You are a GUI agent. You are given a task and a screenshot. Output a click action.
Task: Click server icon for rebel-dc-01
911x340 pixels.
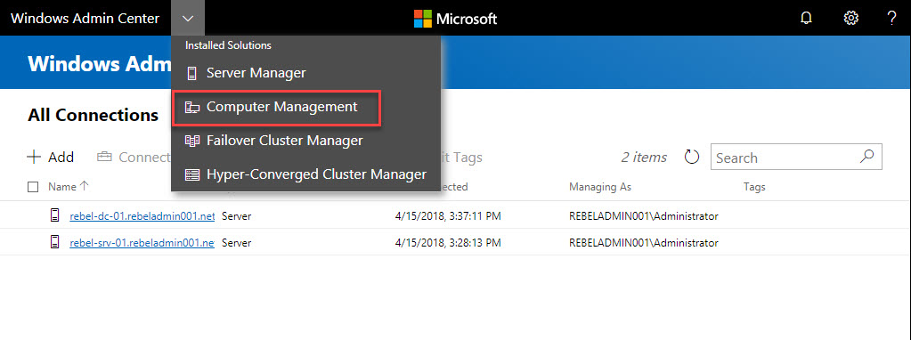pyautogui.click(x=54, y=215)
